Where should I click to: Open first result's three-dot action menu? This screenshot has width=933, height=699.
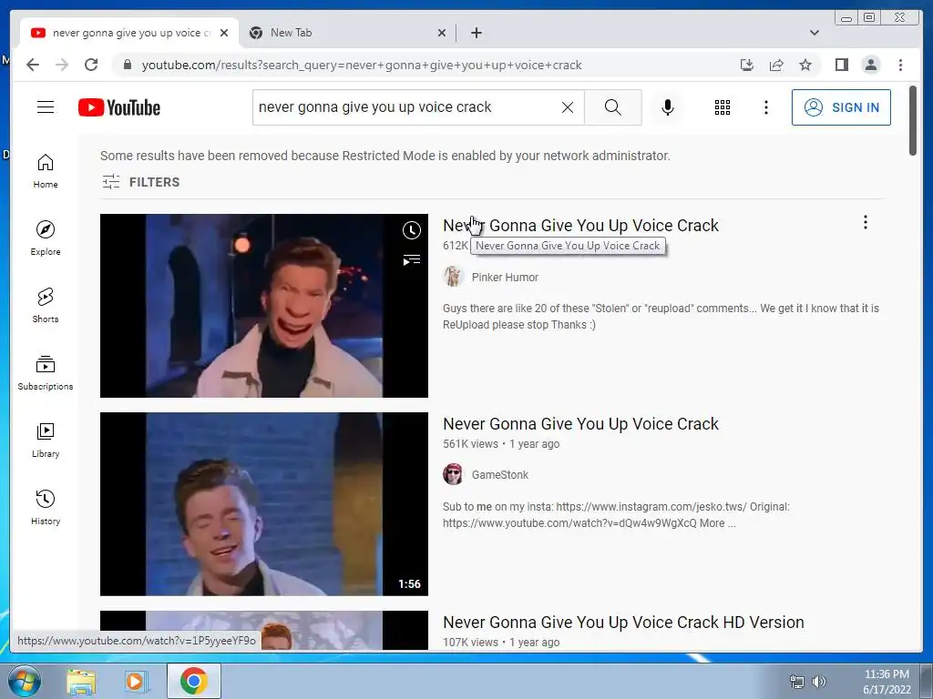point(866,222)
